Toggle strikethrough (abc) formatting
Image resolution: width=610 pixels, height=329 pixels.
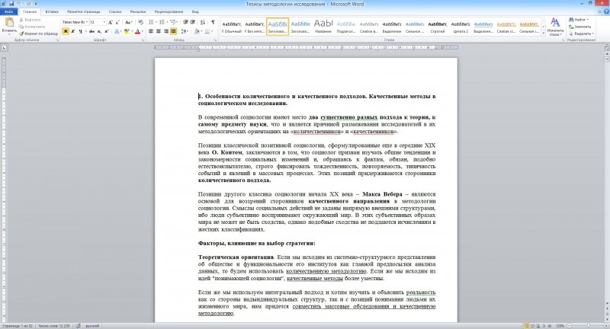(x=91, y=31)
